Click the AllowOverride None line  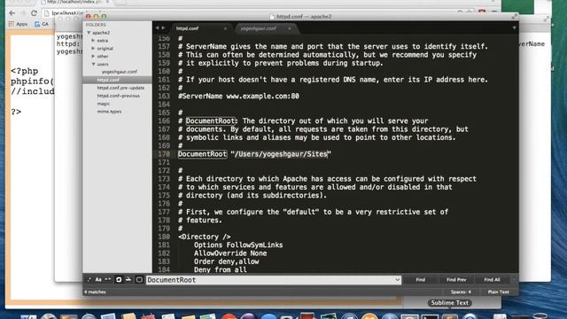tap(230, 253)
